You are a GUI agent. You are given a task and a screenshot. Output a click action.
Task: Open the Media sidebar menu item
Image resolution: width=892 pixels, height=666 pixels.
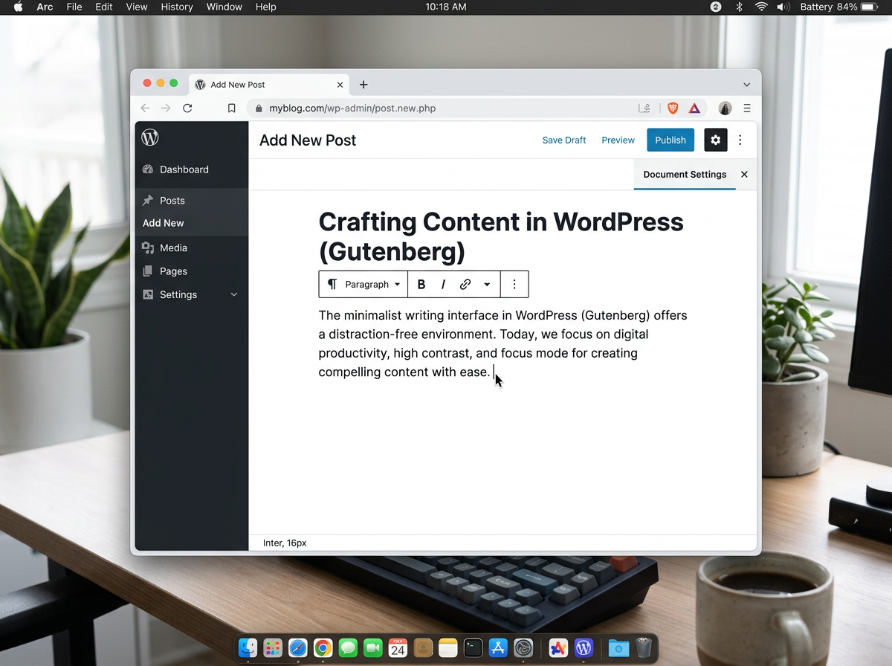(x=173, y=248)
